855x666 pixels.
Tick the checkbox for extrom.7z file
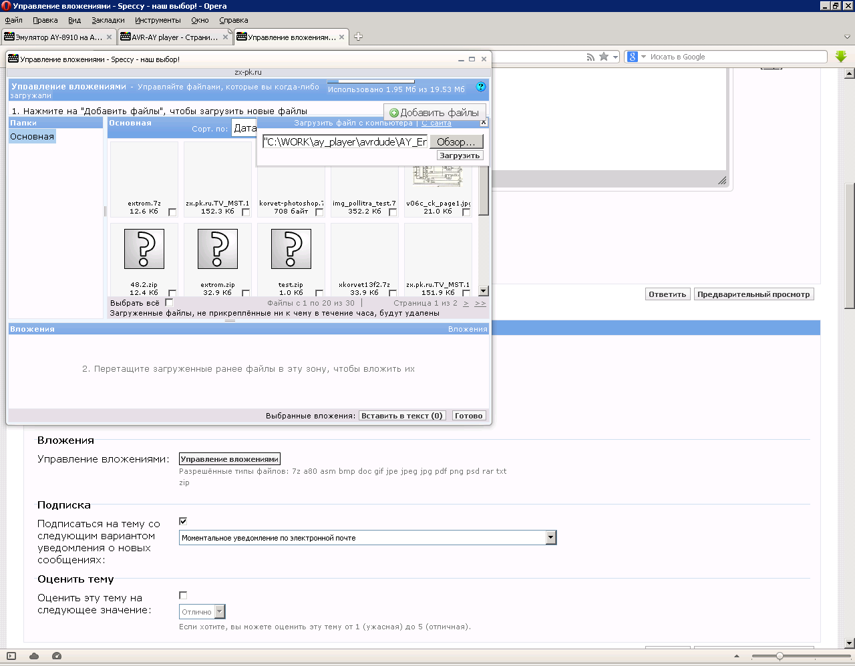pos(172,212)
